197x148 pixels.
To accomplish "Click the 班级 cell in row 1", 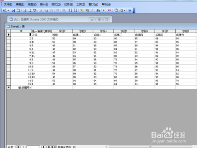I will coord(62,35).
